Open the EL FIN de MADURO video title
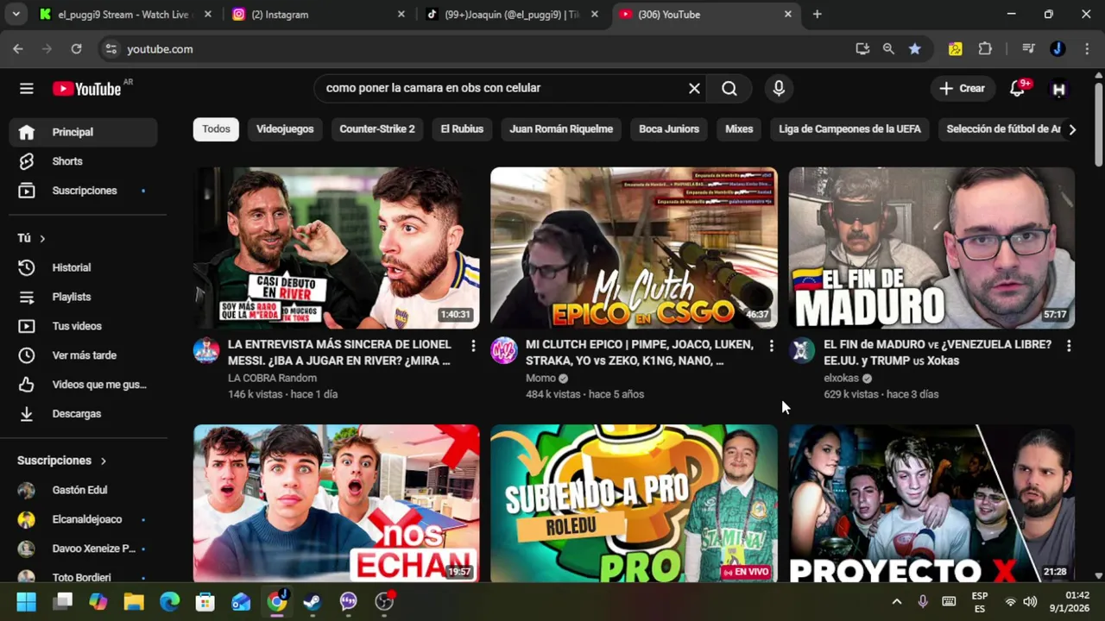This screenshot has height=621, width=1105. click(x=938, y=353)
